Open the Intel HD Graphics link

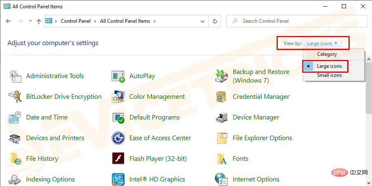157,179
